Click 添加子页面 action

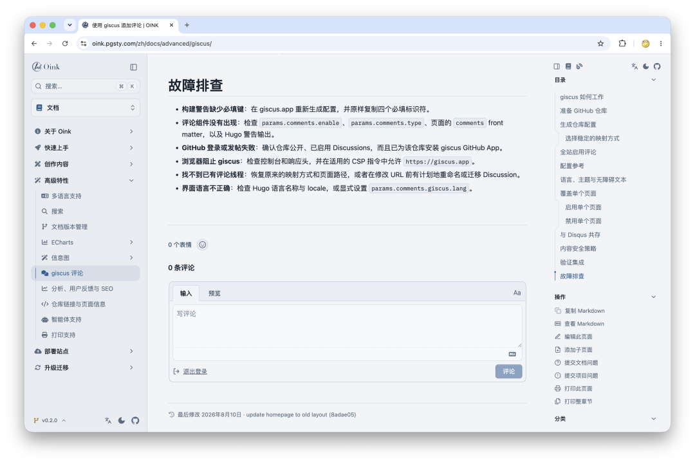pos(574,349)
